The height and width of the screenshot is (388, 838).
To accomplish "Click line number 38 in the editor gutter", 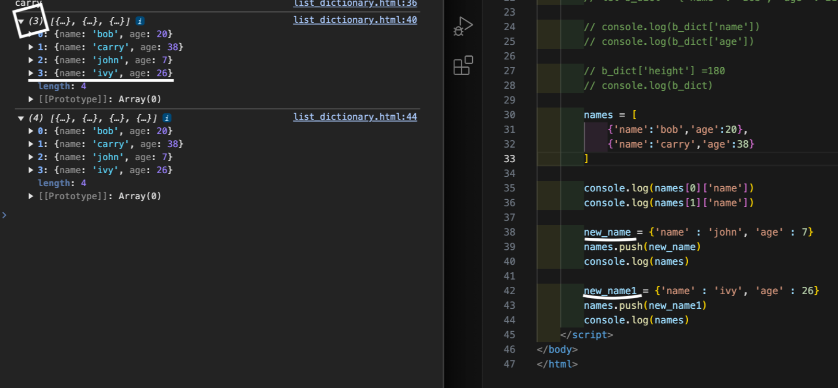I will pyautogui.click(x=509, y=232).
